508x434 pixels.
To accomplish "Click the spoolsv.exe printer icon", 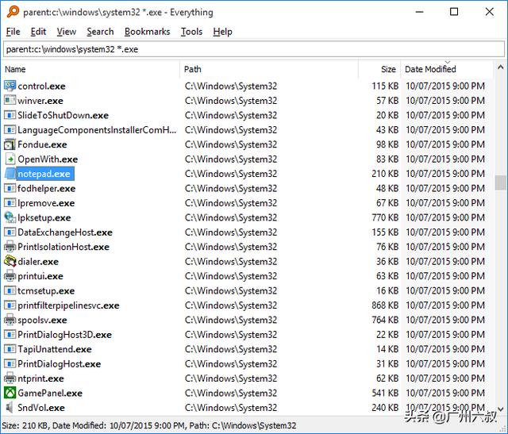I will click(x=10, y=320).
